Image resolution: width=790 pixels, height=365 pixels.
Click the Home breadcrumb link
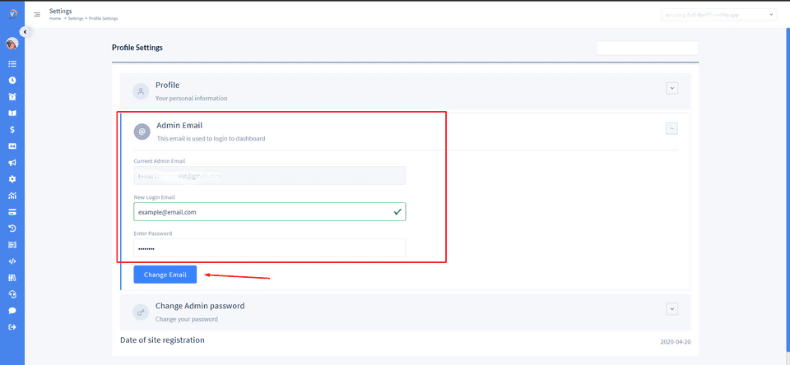point(55,18)
